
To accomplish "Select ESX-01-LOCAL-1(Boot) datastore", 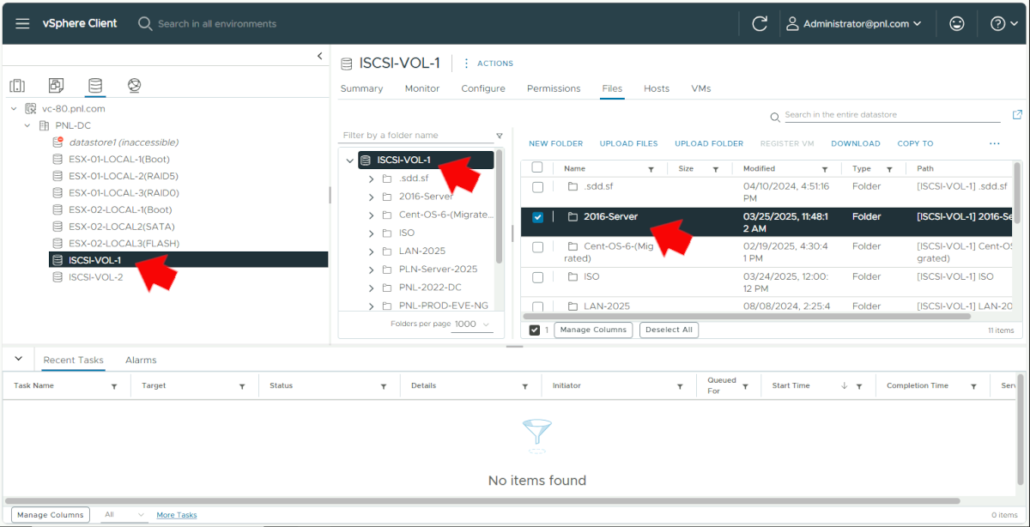I will 120,159.
